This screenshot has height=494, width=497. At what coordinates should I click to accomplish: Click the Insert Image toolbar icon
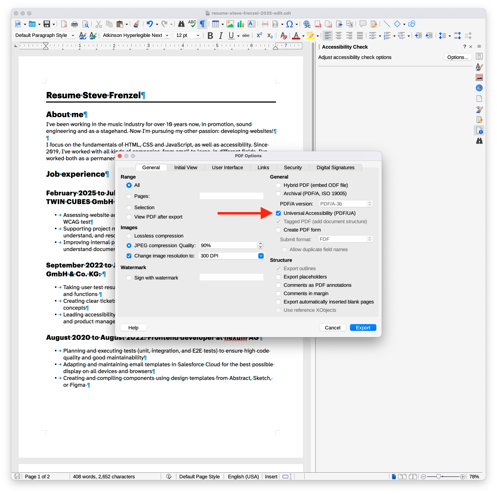(230, 24)
